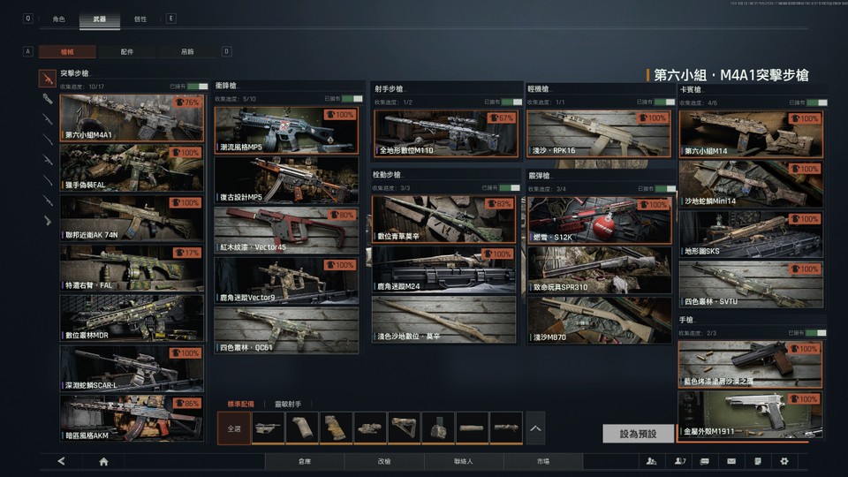Click the 設為預設 button

[x=638, y=434]
